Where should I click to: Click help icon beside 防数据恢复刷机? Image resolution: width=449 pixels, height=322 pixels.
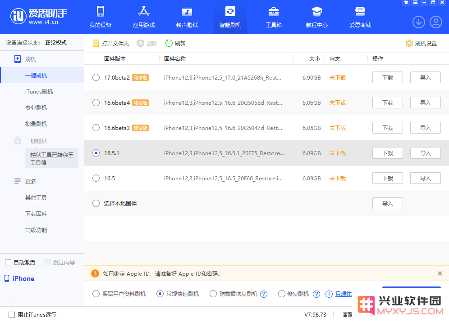tap(264, 294)
